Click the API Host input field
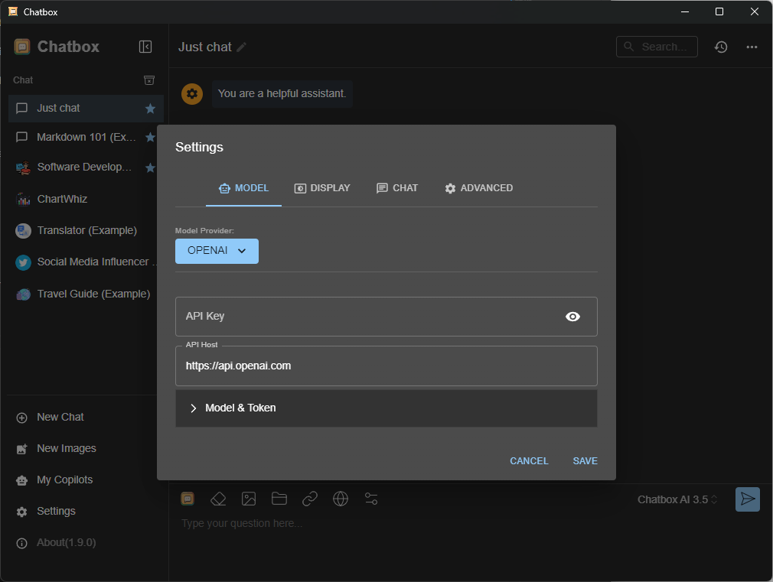This screenshot has width=773, height=582. click(386, 366)
